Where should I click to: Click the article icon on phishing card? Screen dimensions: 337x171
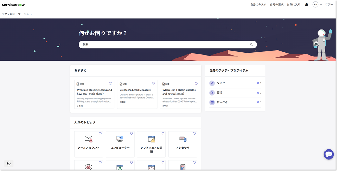78,84
